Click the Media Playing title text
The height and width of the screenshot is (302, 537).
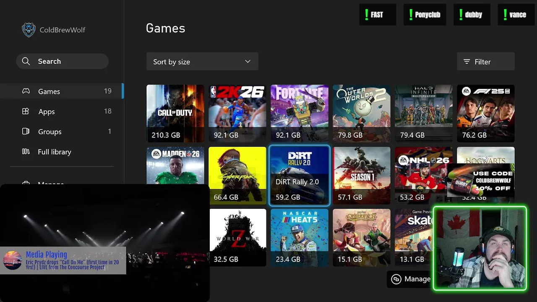click(x=46, y=255)
